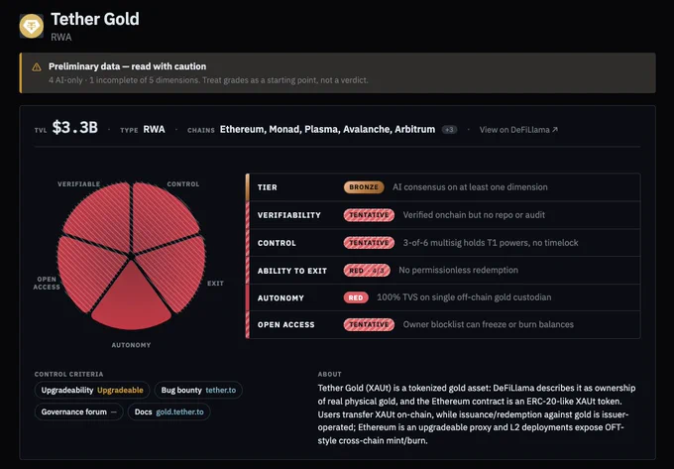The width and height of the screenshot is (674, 469).
Task: Open the tether.to bug bounty link
Action: coord(220,391)
